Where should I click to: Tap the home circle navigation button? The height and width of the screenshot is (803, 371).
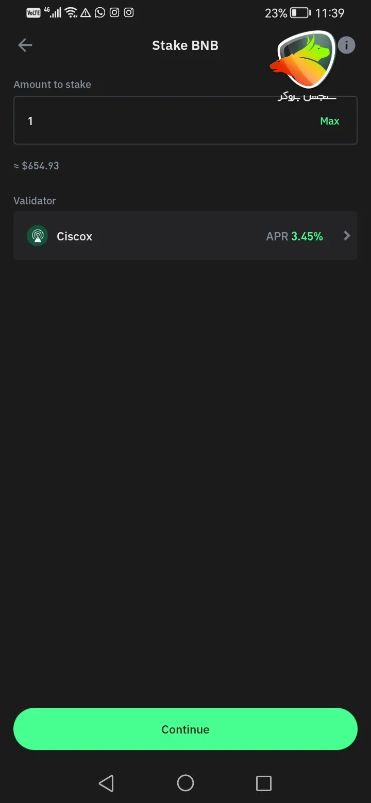coord(185,783)
